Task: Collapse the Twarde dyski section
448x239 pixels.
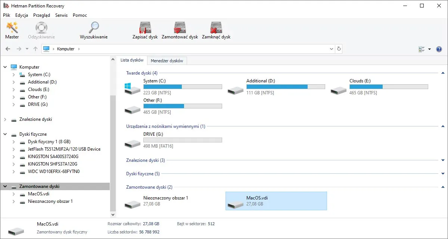Action: coord(443,73)
